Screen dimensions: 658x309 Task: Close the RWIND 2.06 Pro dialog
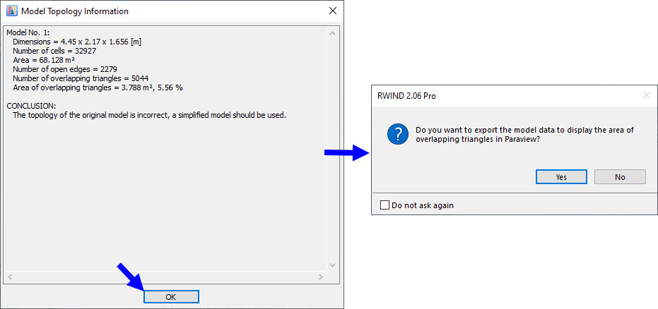point(646,95)
